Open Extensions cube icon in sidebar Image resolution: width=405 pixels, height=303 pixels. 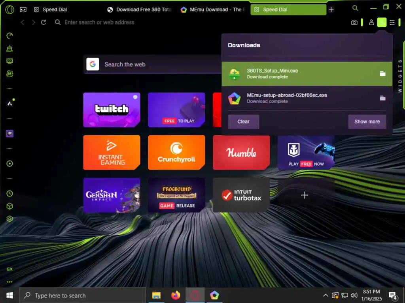(9, 206)
